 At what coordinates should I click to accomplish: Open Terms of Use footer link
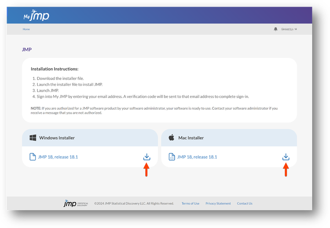click(x=191, y=203)
